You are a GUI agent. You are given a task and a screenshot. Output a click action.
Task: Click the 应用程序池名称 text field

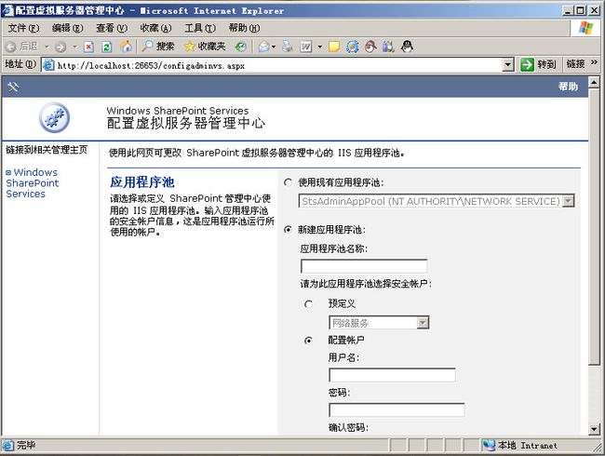click(x=364, y=266)
